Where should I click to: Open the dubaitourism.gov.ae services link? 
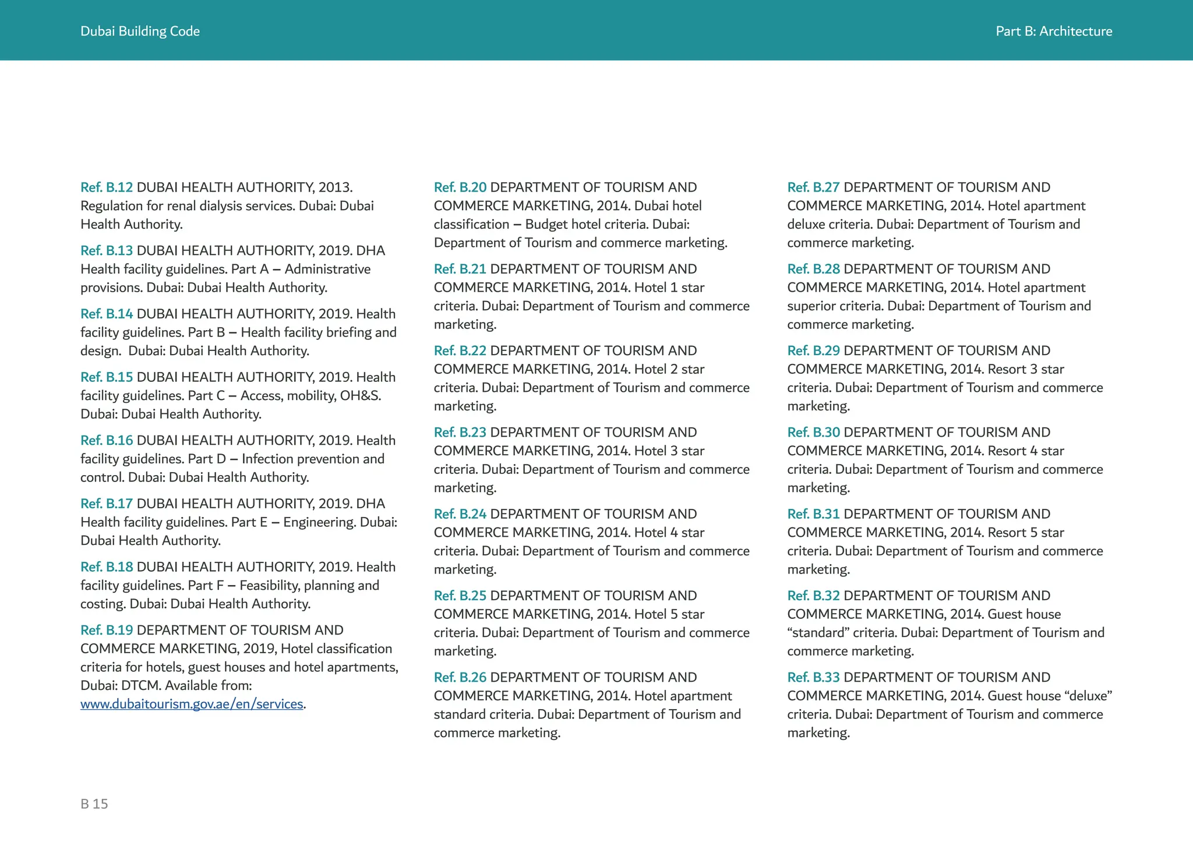tap(192, 704)
